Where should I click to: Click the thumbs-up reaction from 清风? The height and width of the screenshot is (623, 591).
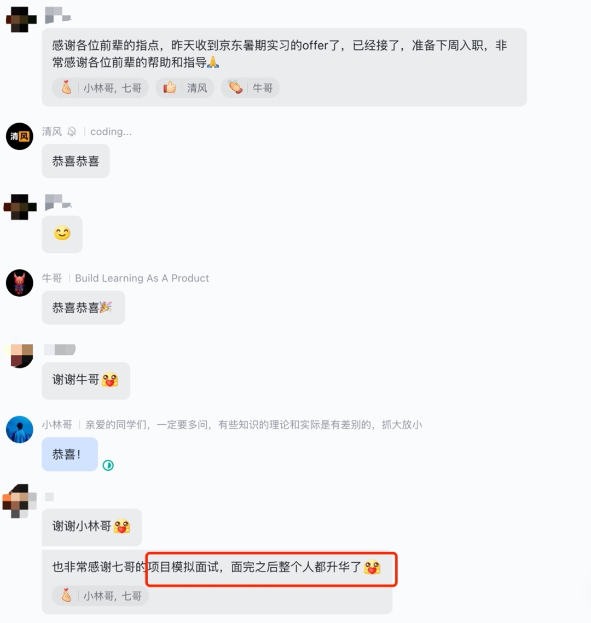(185, 88)
